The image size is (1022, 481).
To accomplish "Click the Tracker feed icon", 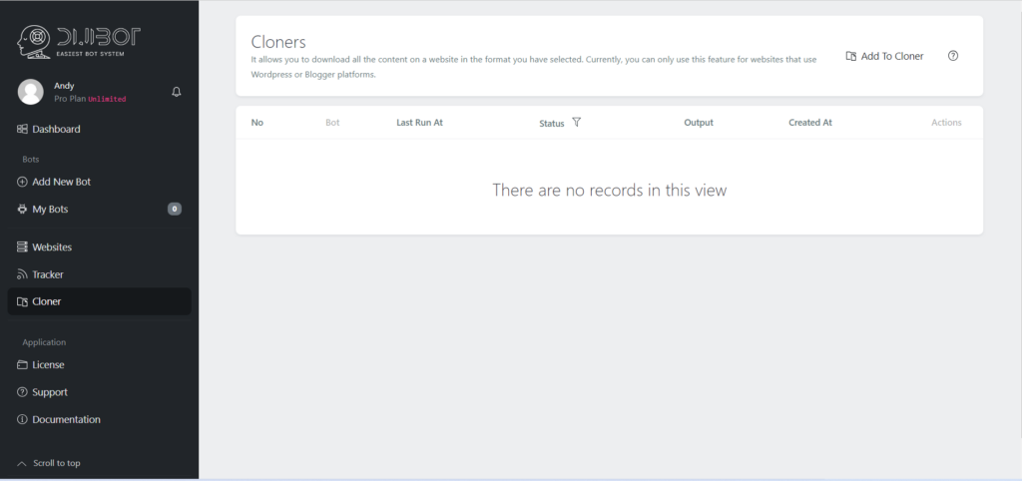I will click(x=22, y=274).
